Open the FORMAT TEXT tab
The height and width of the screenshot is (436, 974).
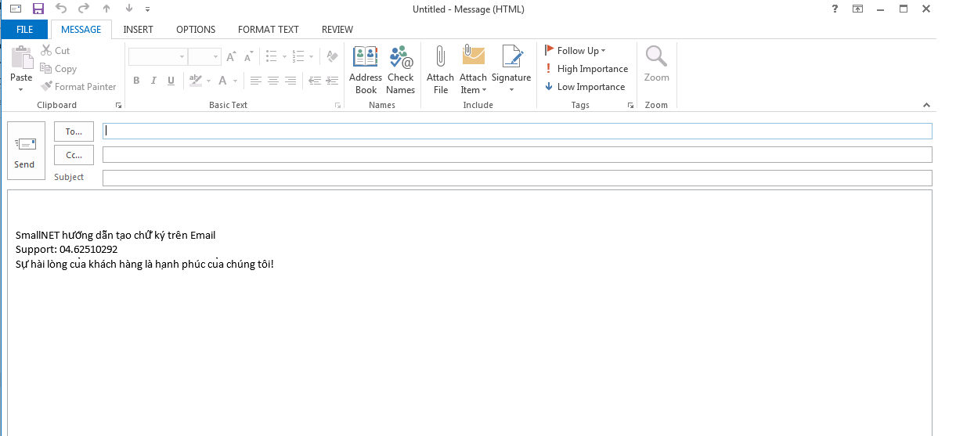(268, 30)
